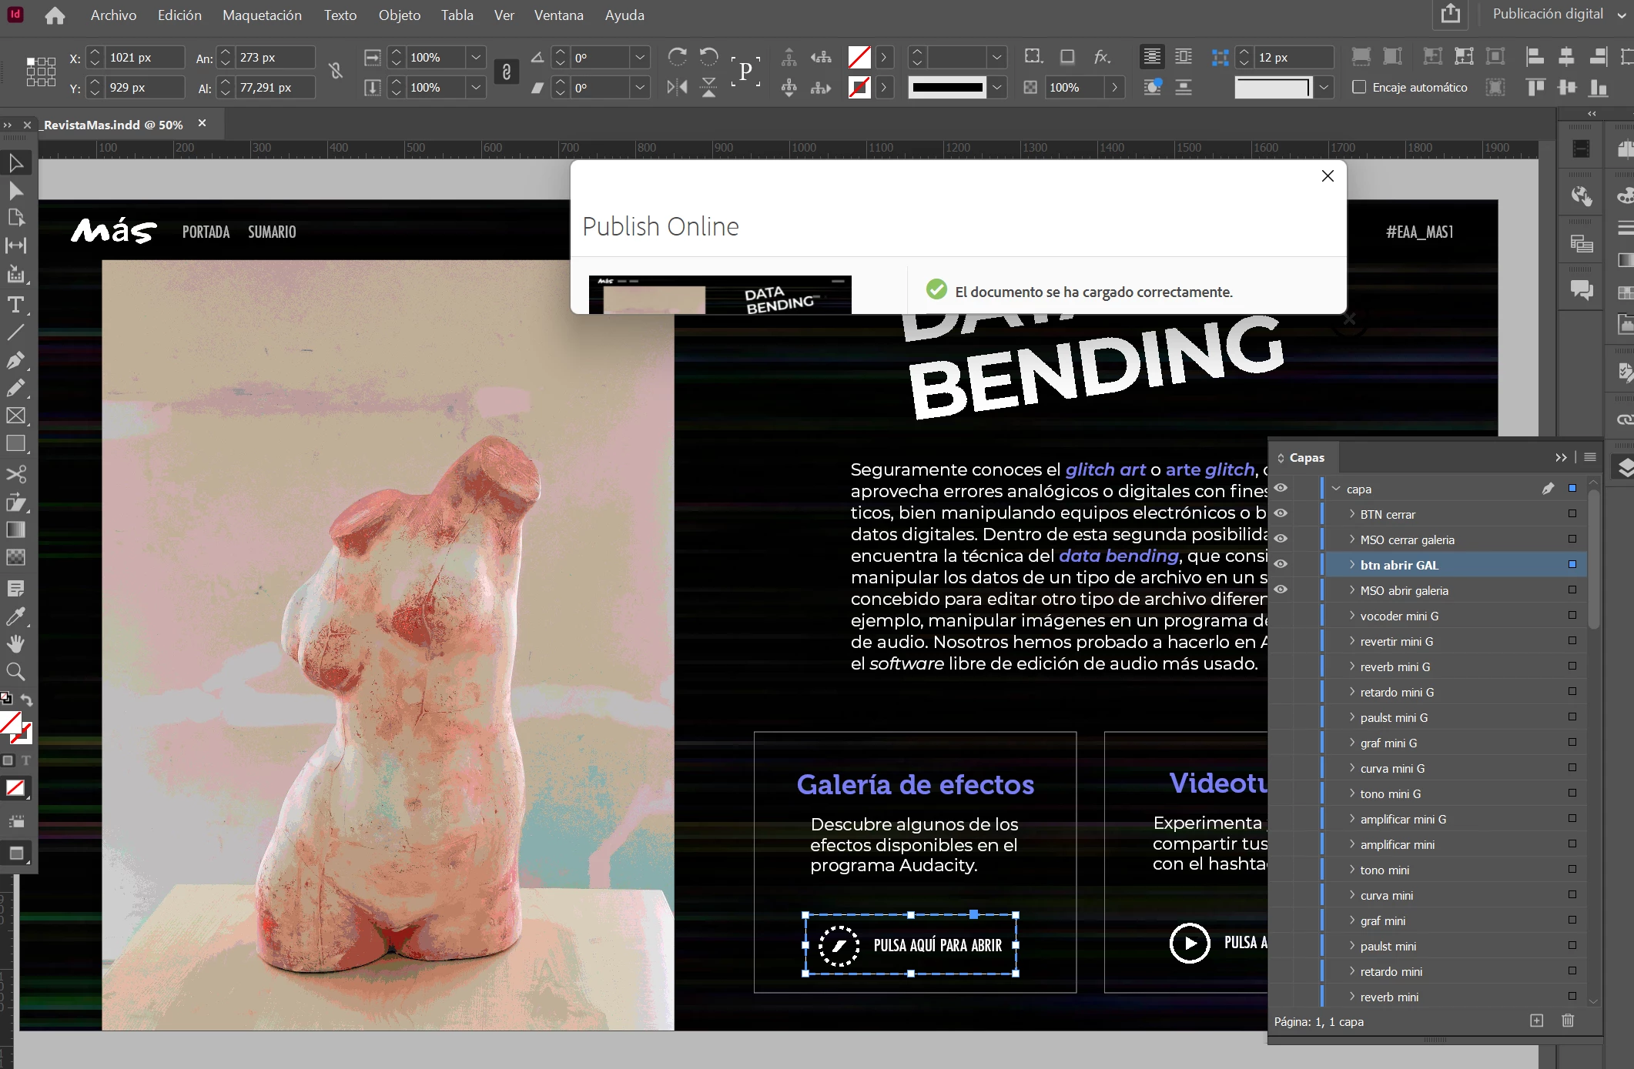Select the Eyedropper tool
The width and height of the screenshot is (1634, 1069).
point(15,616)
